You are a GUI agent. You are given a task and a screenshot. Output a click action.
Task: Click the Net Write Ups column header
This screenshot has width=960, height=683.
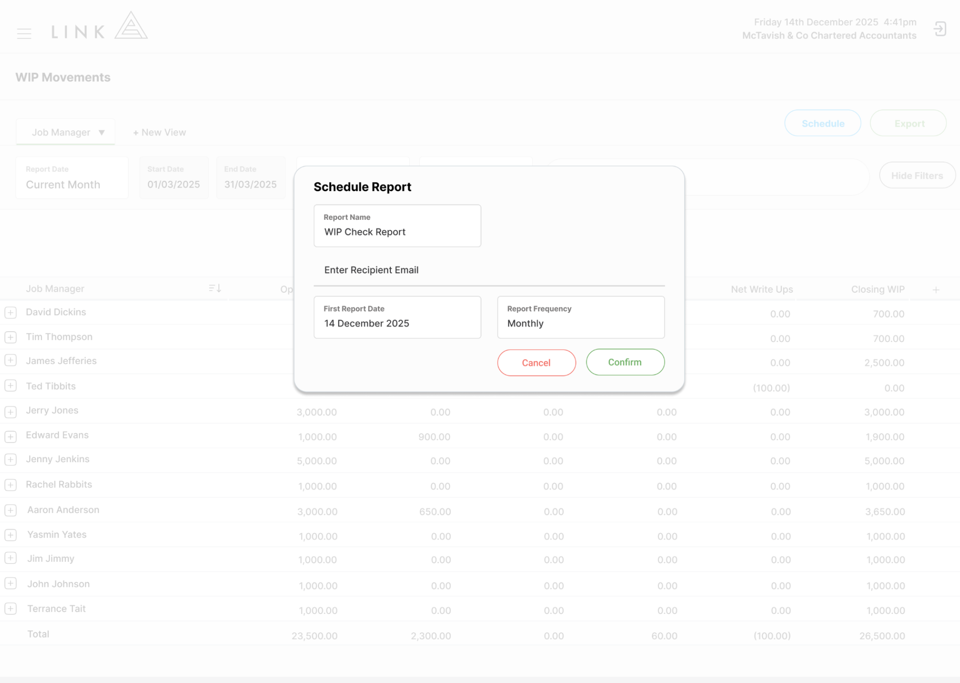[762, 289]
